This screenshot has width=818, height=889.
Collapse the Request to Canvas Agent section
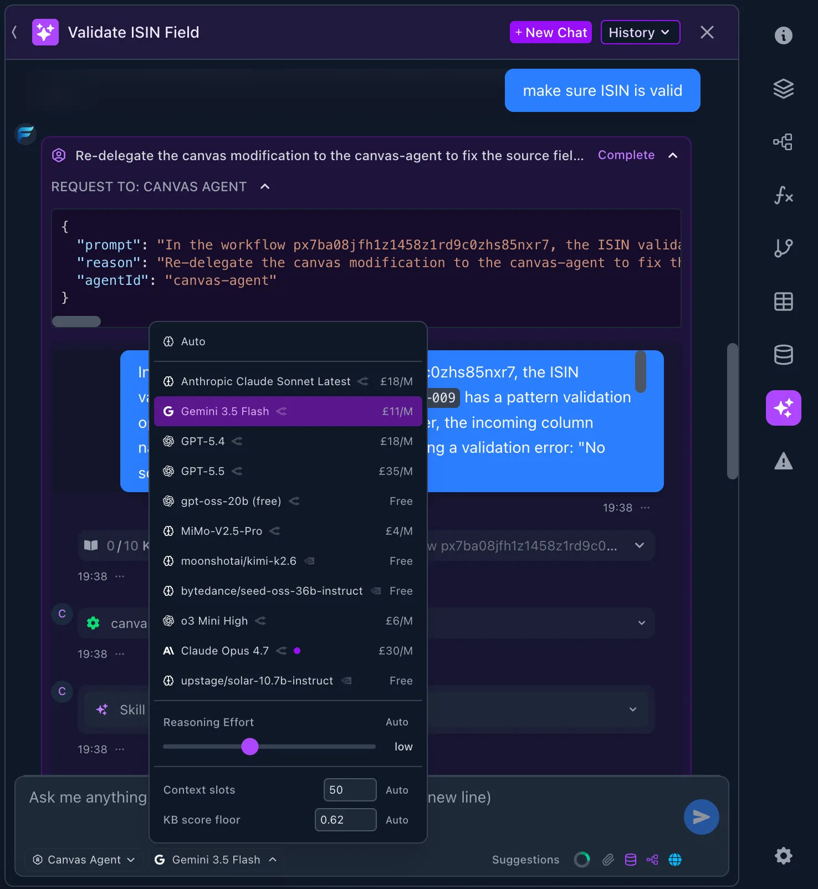[x=265, y=187]
